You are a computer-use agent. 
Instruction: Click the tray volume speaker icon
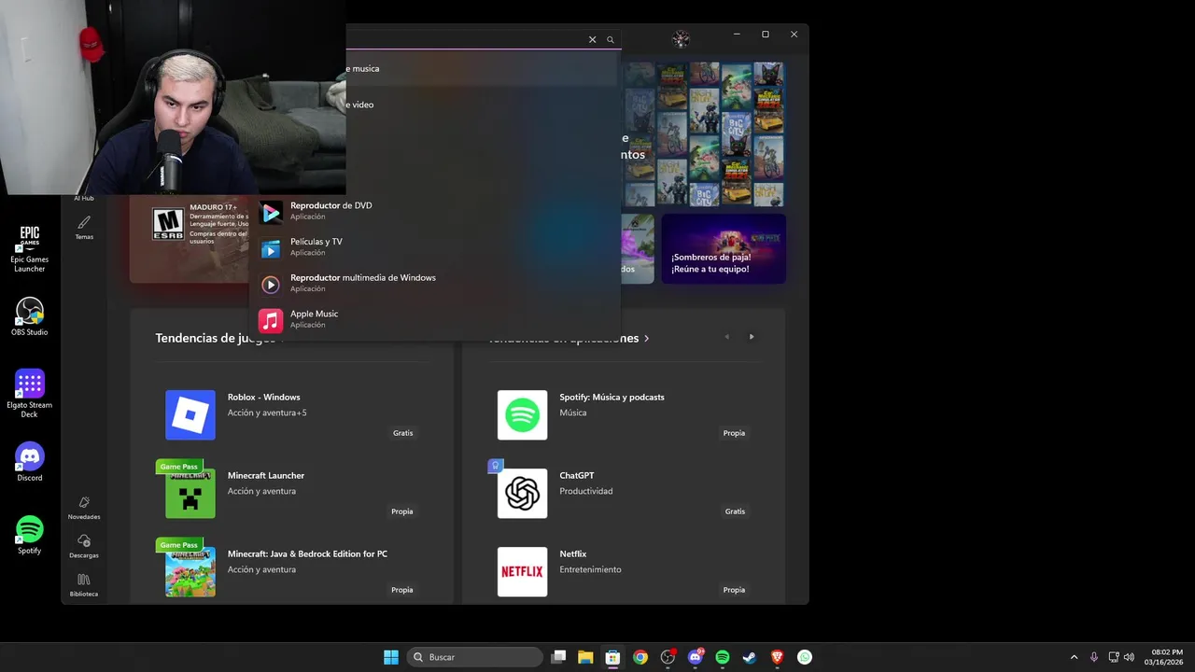coord(1131,657)
